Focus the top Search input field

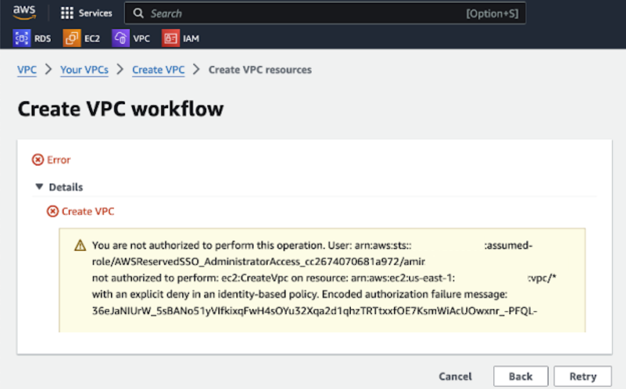[325, 14]
